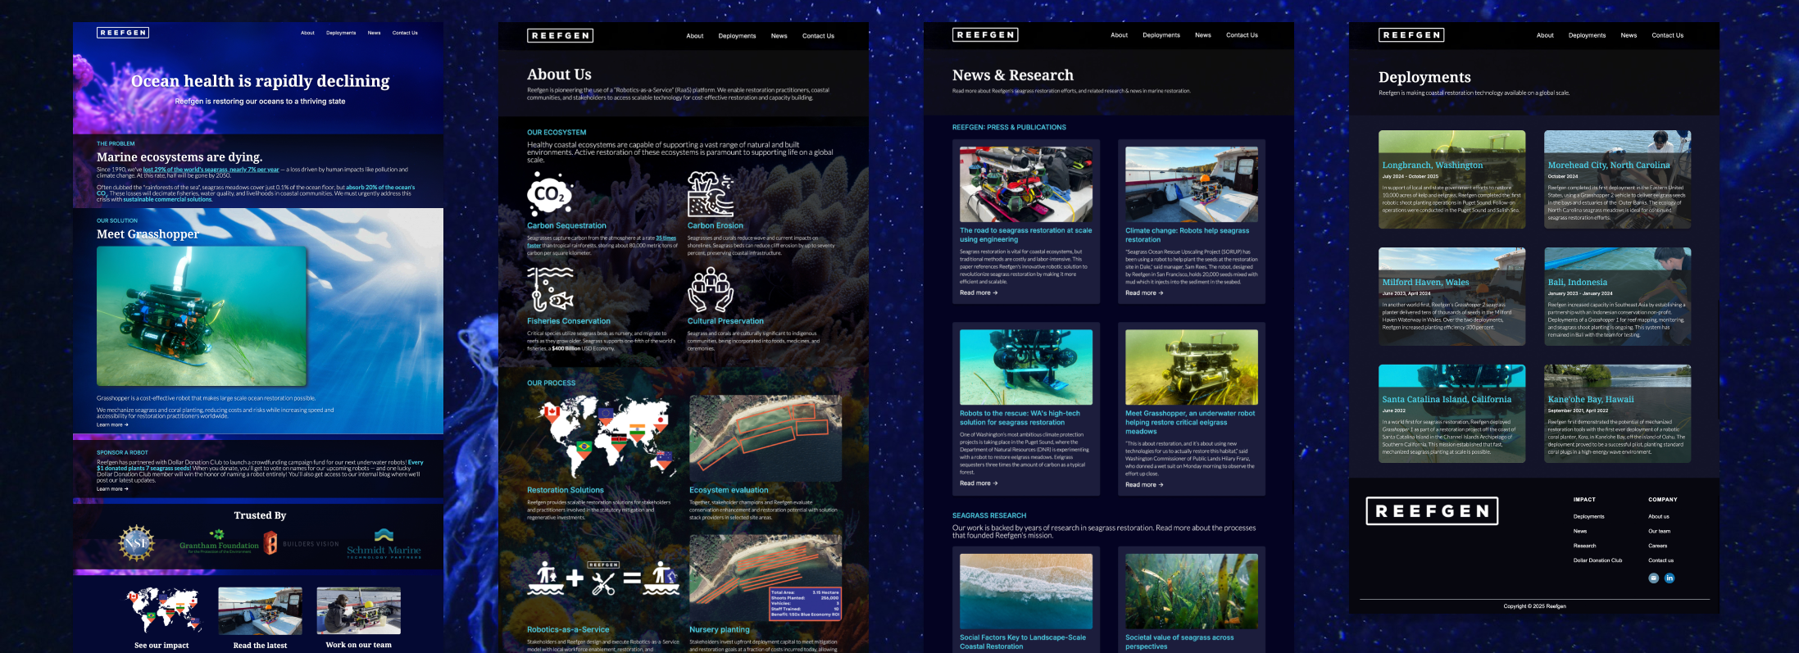The width and height of the screenshot is (1799, 653).
Task: Follow Learn more in the Sponsor a Robot section
Action: [x=112, y=489]
